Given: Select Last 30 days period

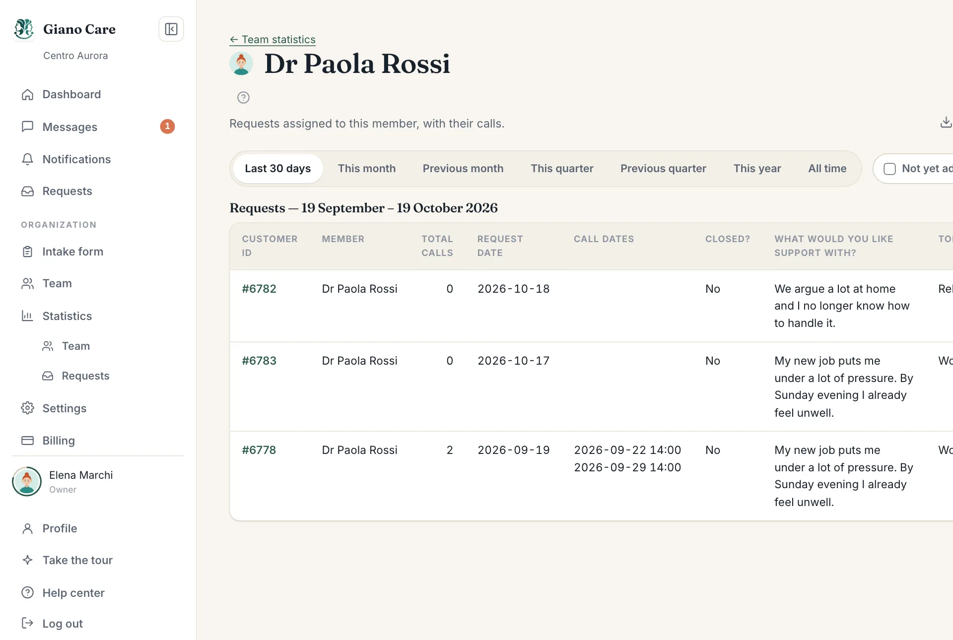Looking at the screenshot, I should tap(278, 169).
